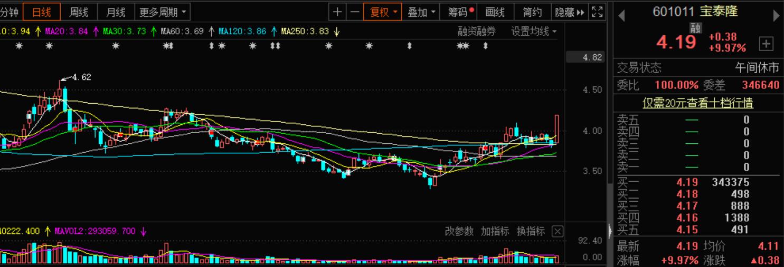Open the 融资融券 margin trading link
This screenshot has width=784, height=267.
point(477,32)
